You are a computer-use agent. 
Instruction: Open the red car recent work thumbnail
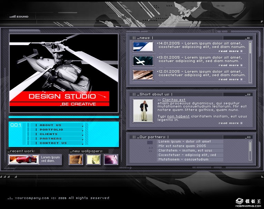click(x=24, y=159)
